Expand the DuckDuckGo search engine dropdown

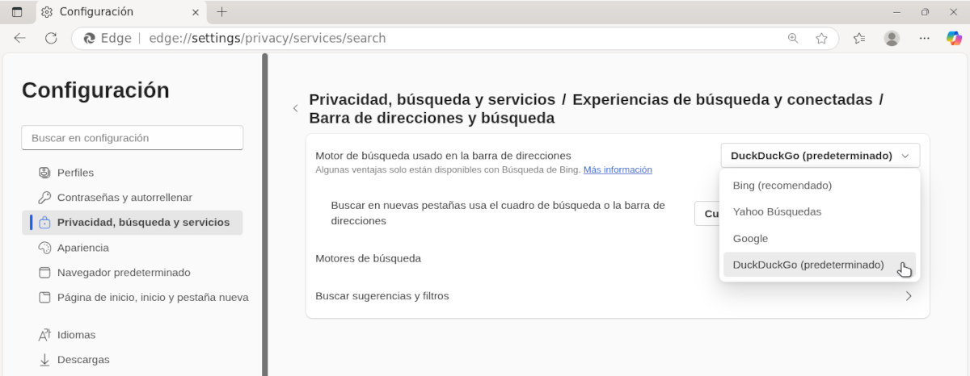point(820,156)
